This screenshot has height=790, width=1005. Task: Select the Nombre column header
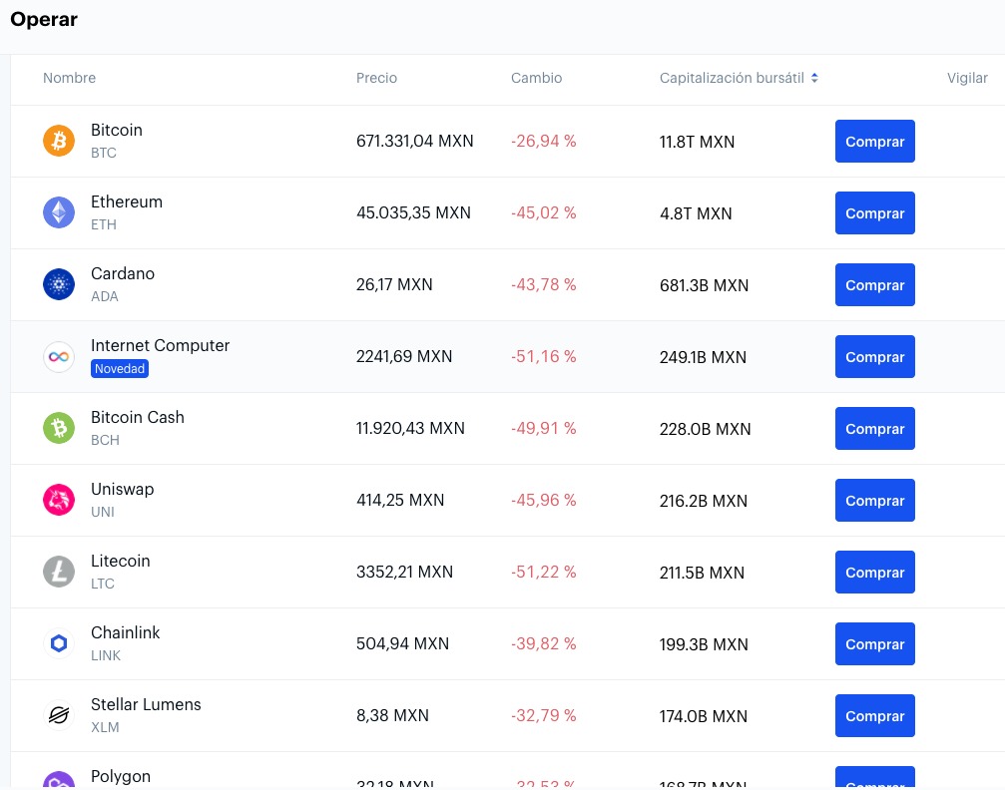click(x=69, y=78)
